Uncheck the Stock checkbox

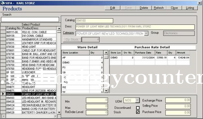tap(138, 112)
